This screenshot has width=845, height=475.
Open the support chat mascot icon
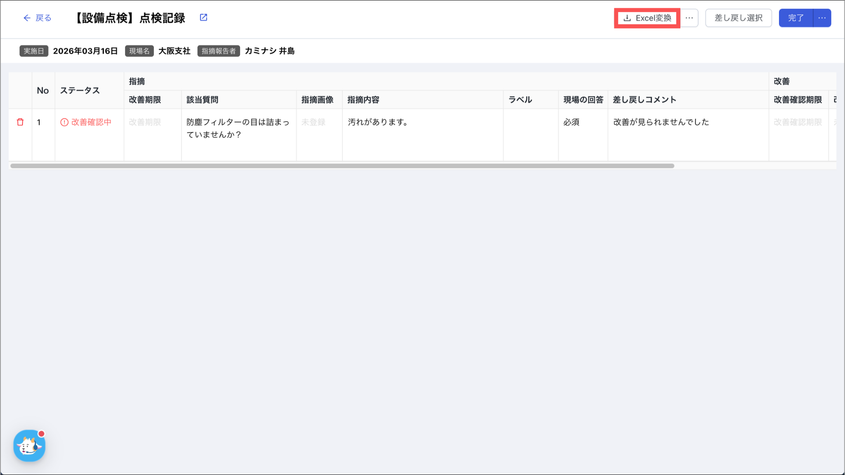pyautogui.click(x=29, y=446)
